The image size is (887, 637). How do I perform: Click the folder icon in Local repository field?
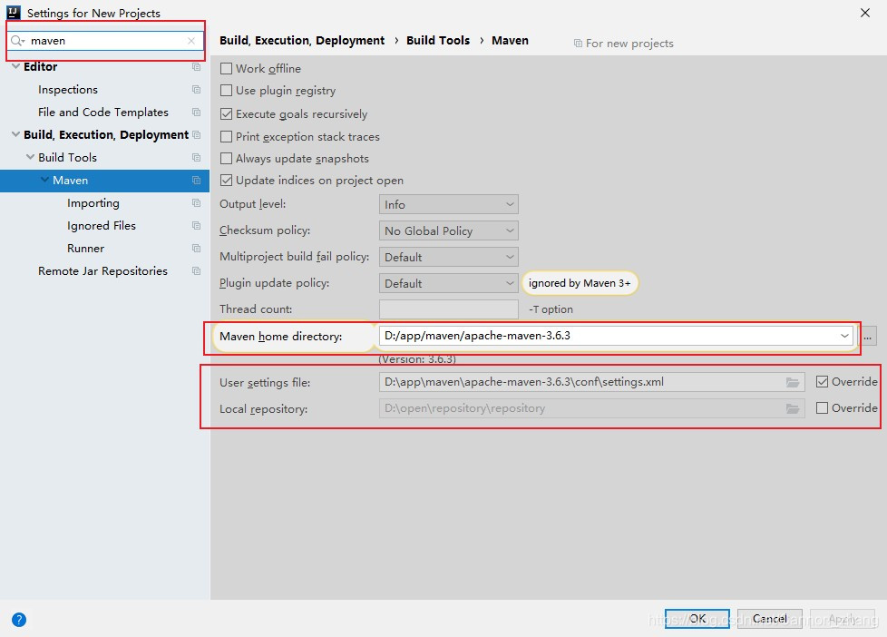pos(793,408)
